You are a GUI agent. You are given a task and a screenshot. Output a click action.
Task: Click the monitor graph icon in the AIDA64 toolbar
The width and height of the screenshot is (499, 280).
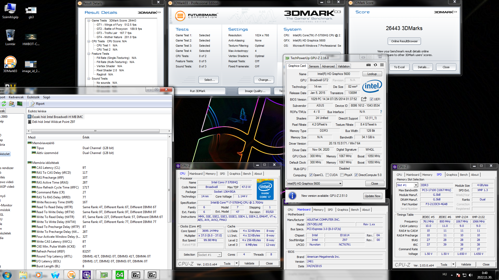pos(20,104)
